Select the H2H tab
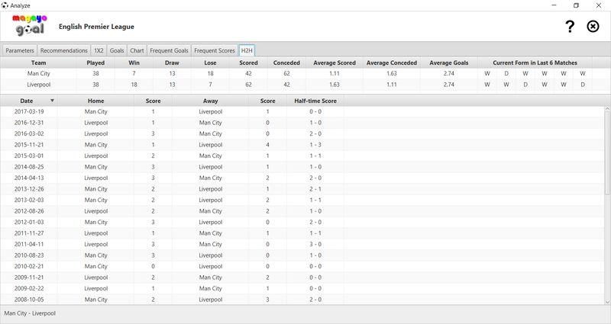Viewport: 611px width, 324px height. 247,50
